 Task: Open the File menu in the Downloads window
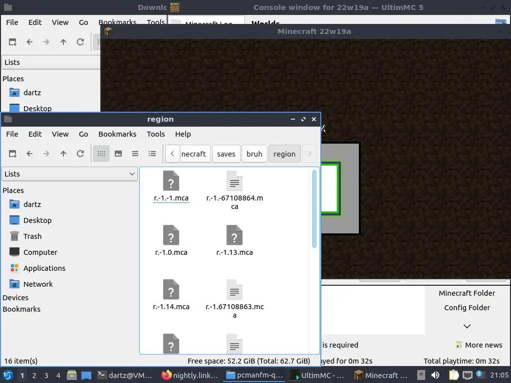(x=12, y=22)
